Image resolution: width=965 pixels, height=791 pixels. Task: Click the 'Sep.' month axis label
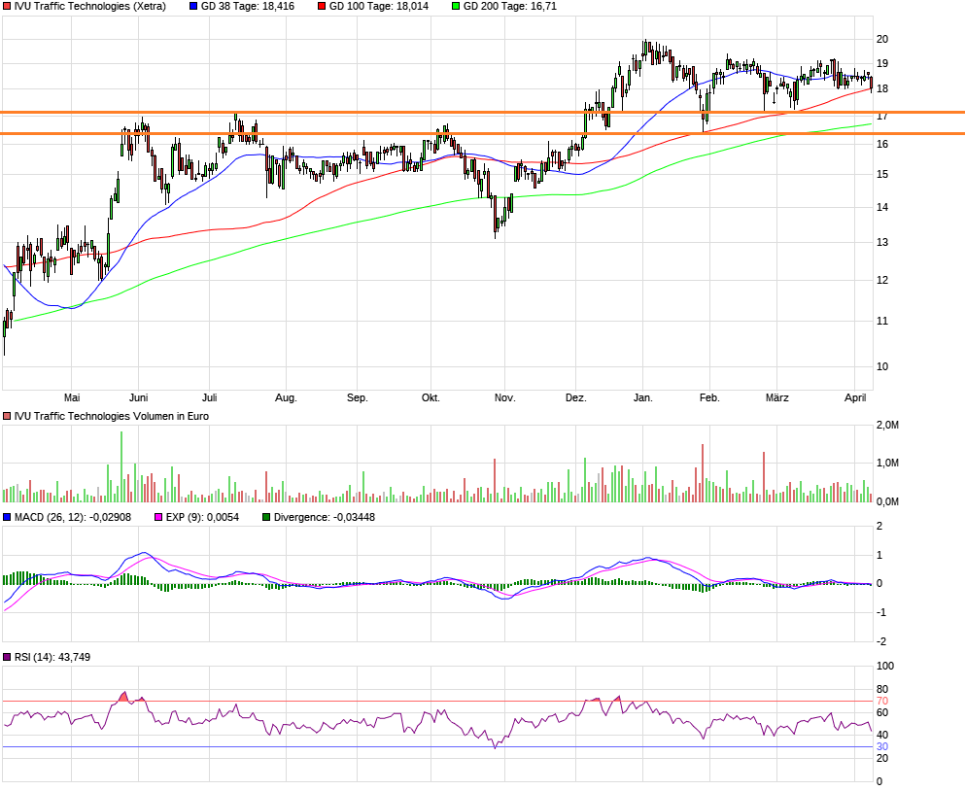pyautogui.click(x=357, y=397)
